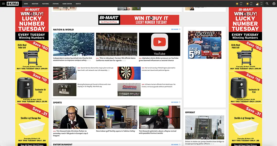This screenshot has height=146, width=277.
Task: Read Secret Service dismantles plot article
Action: 95,69
